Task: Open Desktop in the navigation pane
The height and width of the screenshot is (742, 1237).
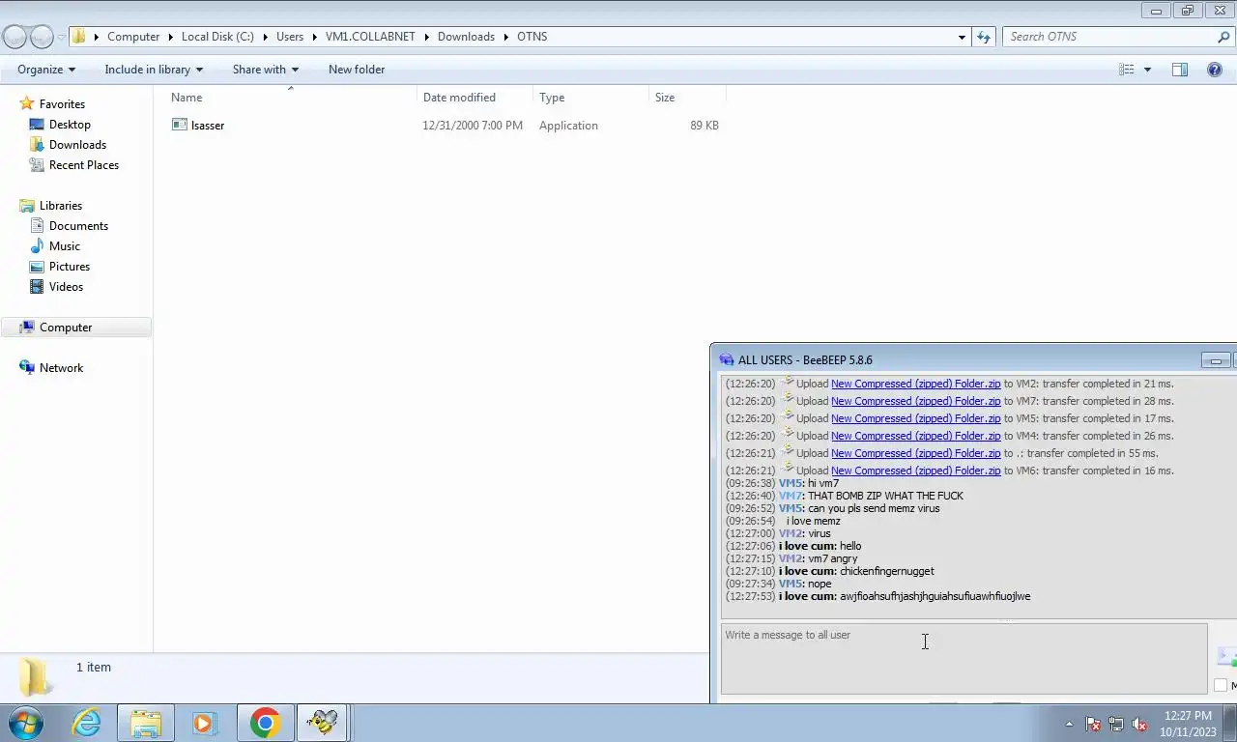Action: click(70, 125)
